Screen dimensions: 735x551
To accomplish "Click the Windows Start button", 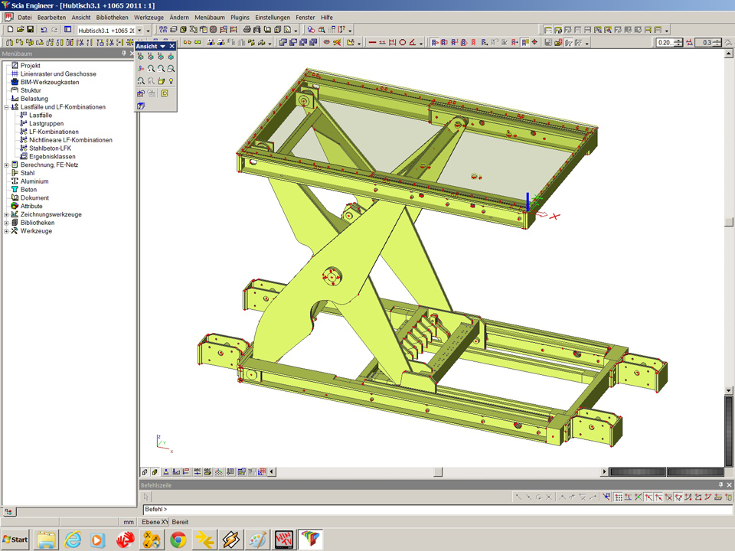I will coord(15,540).
